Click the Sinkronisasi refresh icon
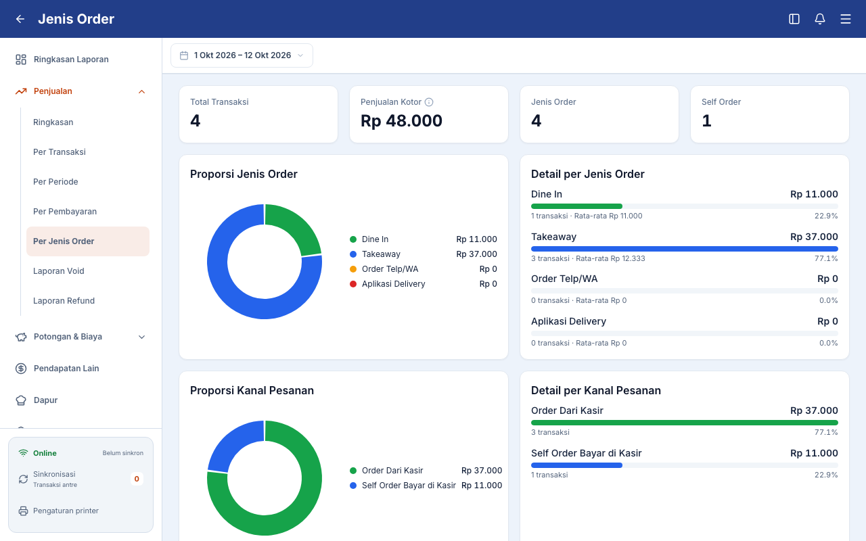The width and height of the screenshot is (866, 541). [x=23, y=479]
